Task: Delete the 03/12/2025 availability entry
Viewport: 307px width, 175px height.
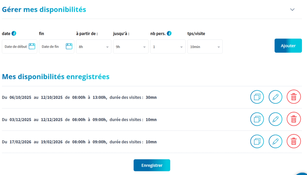Action: (294, 119)
